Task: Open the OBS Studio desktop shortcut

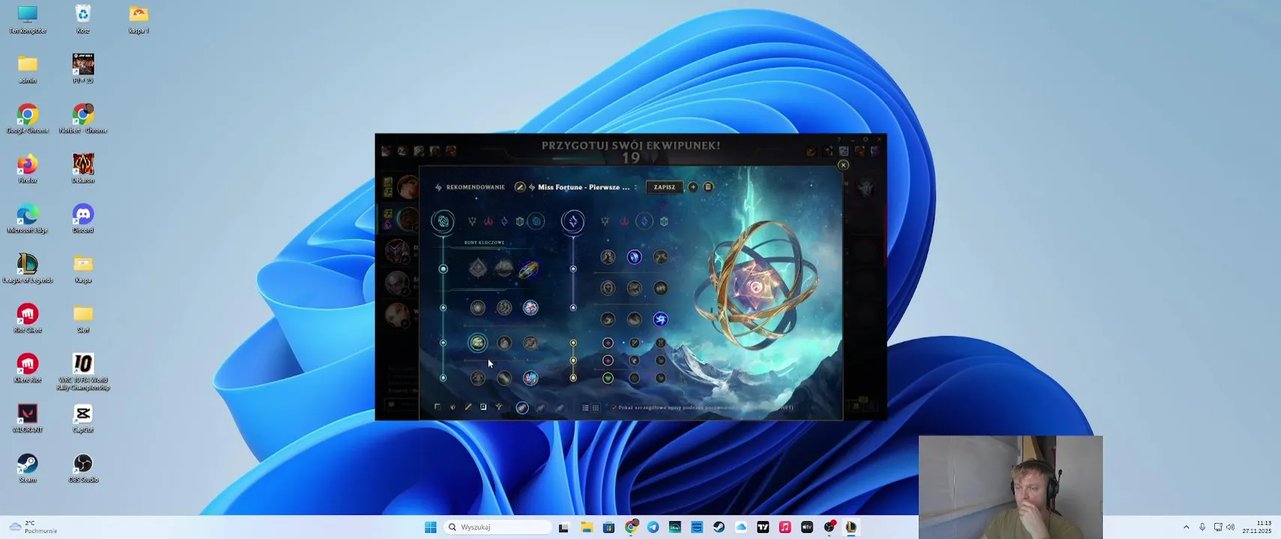Action: click(x=83, y=468)
